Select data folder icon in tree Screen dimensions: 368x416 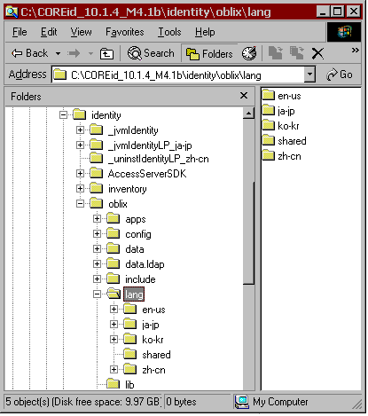113,248
